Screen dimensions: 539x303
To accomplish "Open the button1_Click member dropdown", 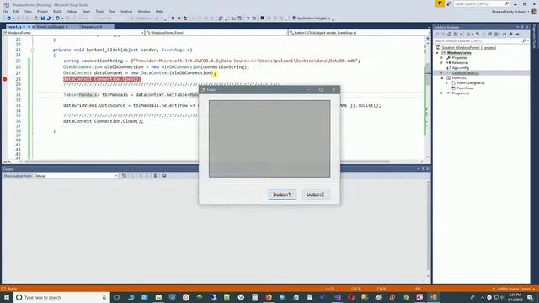I will coord(360,33).
